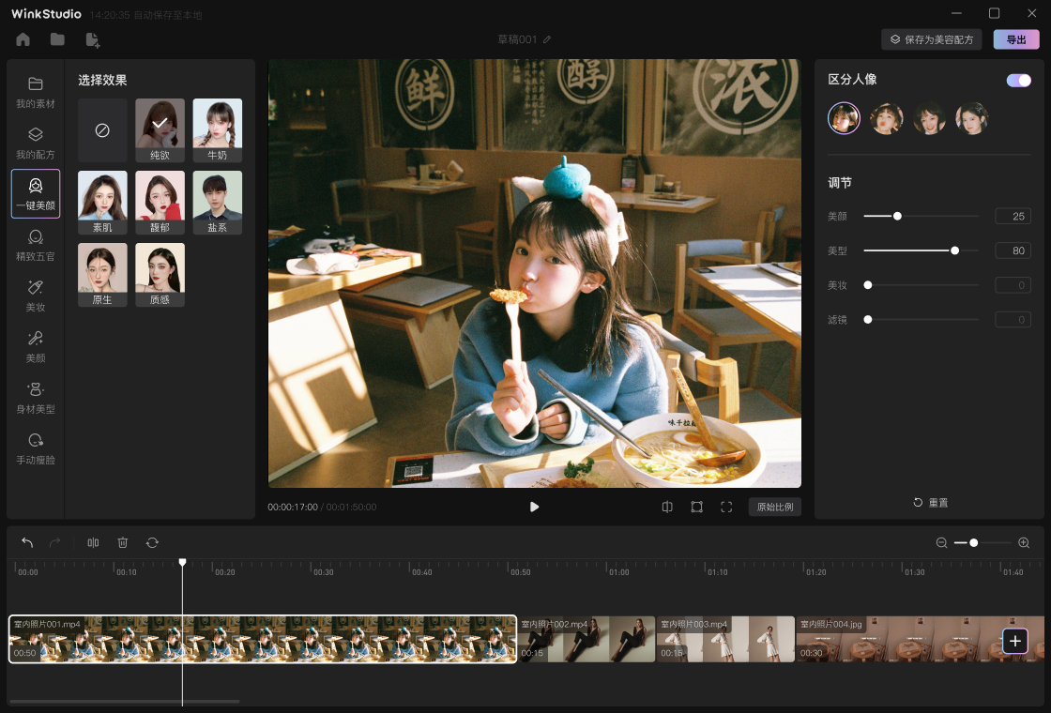Viewport: 1051px width, 713px height.
Task: Open the 美妆 makeup panel
Action: 36,296
